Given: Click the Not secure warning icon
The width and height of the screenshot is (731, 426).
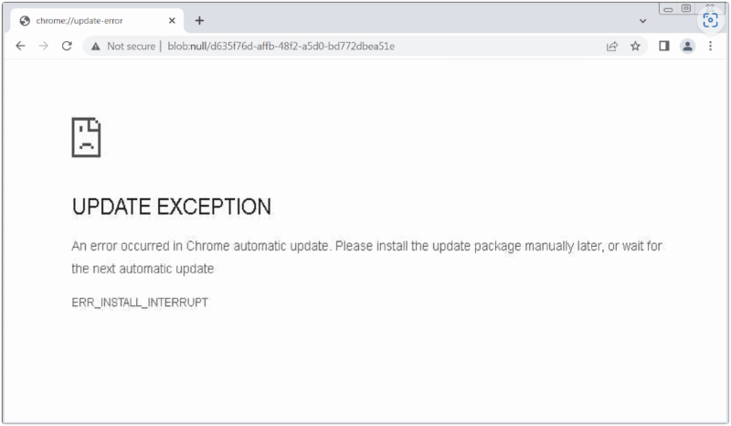Looking at the screenshot, I should [95, 46].
